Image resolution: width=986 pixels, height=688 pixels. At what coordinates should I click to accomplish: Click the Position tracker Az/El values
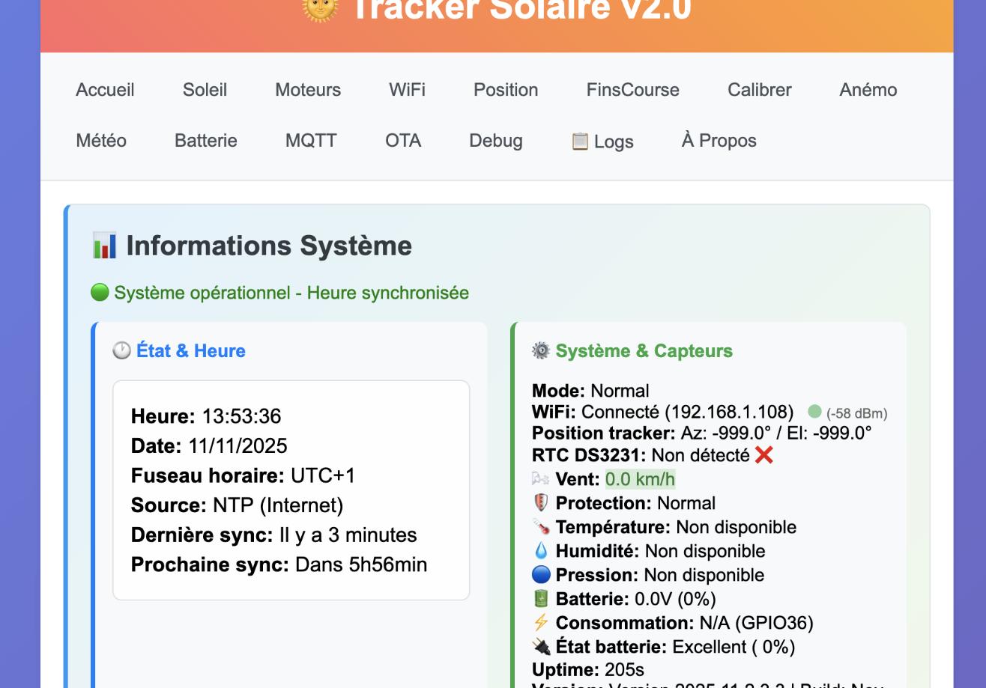click(775, 433)
